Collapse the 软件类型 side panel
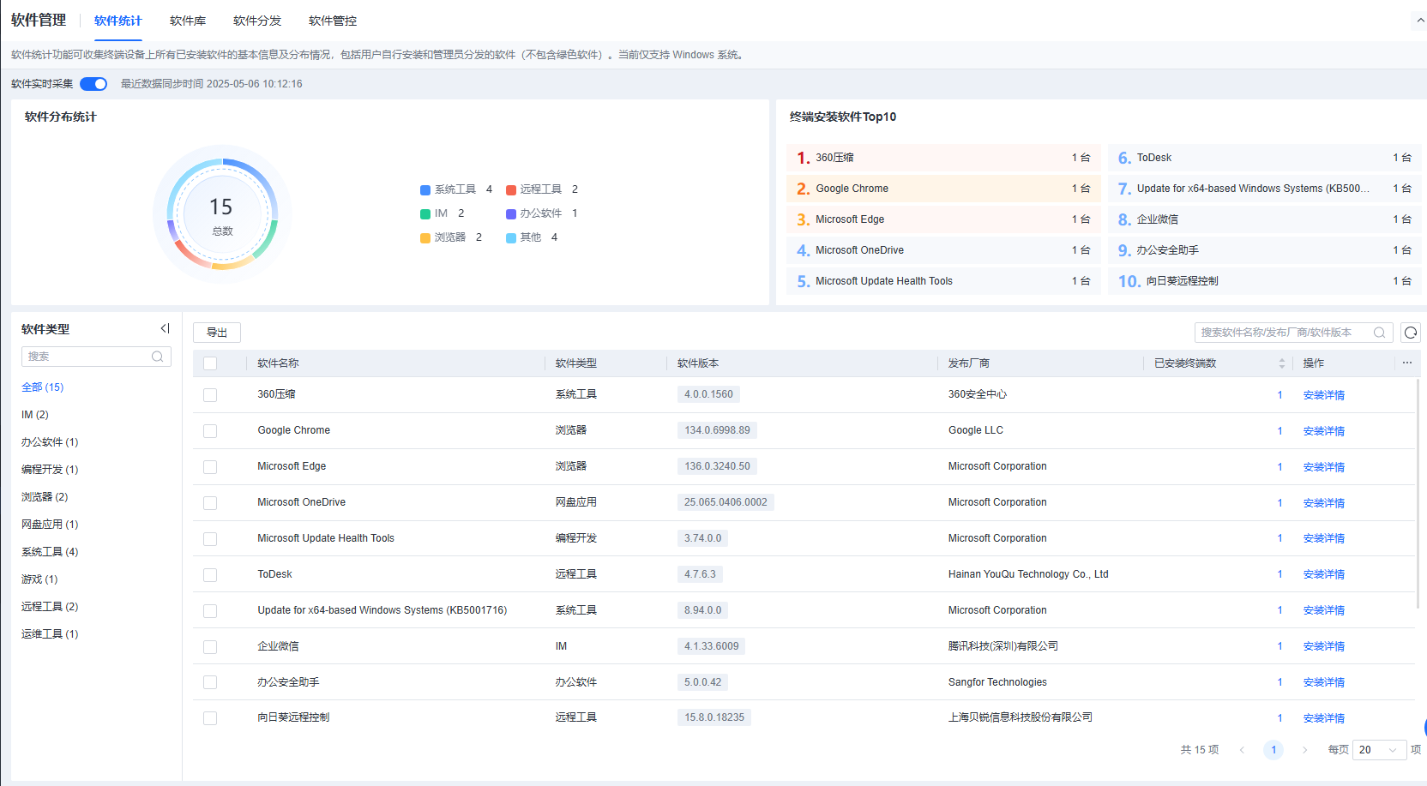 click(165, 328)
